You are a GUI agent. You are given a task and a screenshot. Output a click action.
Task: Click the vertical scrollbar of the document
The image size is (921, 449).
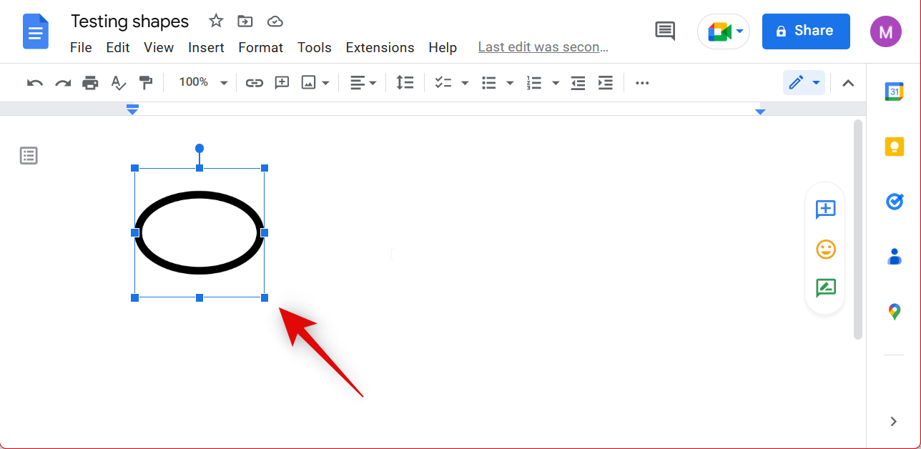[x=858, y=229]
